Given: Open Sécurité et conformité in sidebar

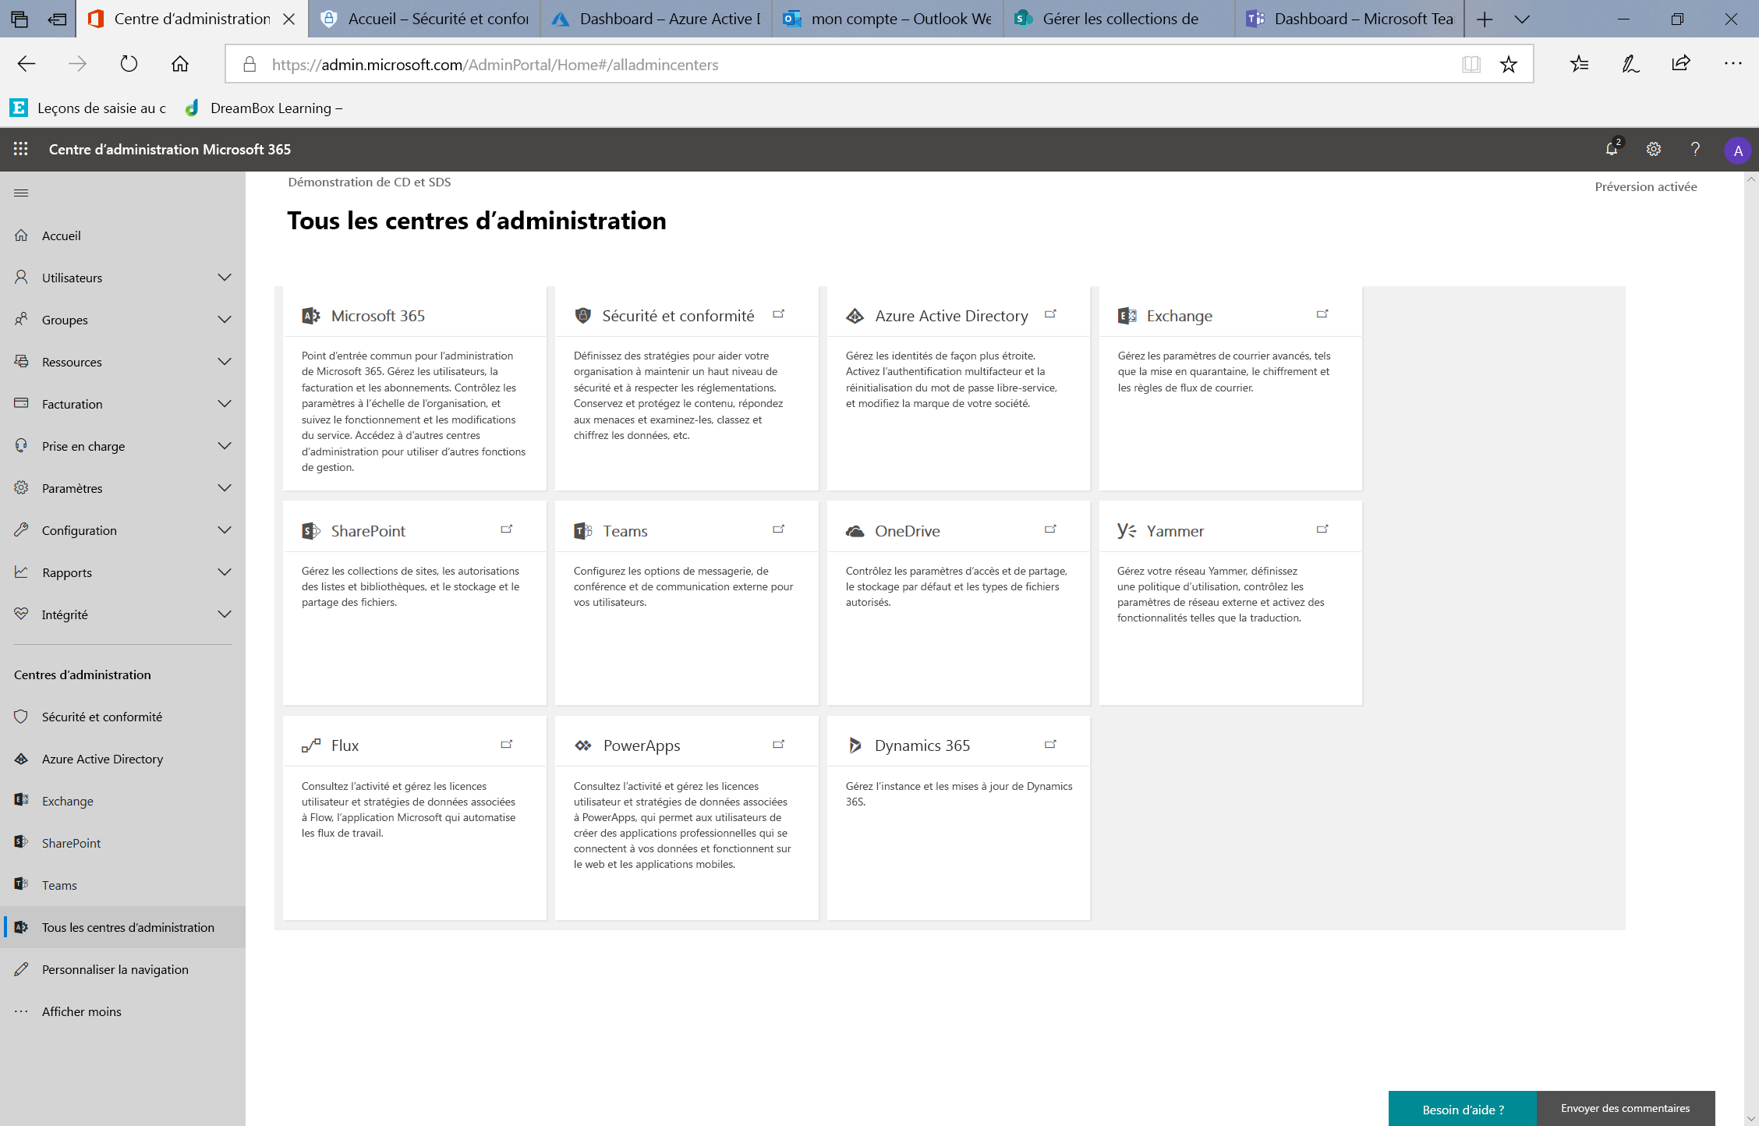Looking at the screenshot, I should [x=123, y=717].
